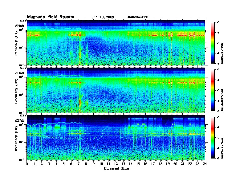This screenshot has height=188, width=244.
Task: Click the hour 11 tick label
Action: (108, 164)
